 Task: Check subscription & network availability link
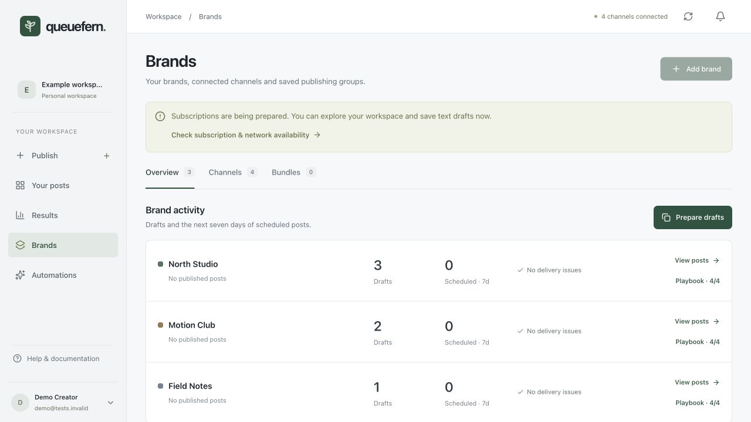pos(246,135)
